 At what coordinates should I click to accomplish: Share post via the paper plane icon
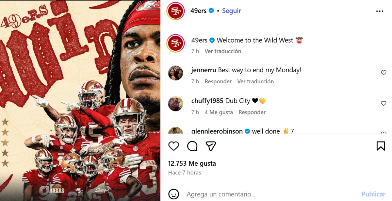point(211,146)
